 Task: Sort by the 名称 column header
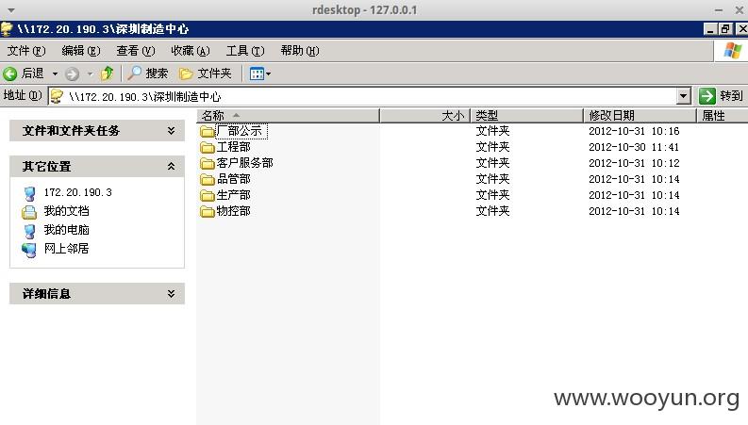288,115
